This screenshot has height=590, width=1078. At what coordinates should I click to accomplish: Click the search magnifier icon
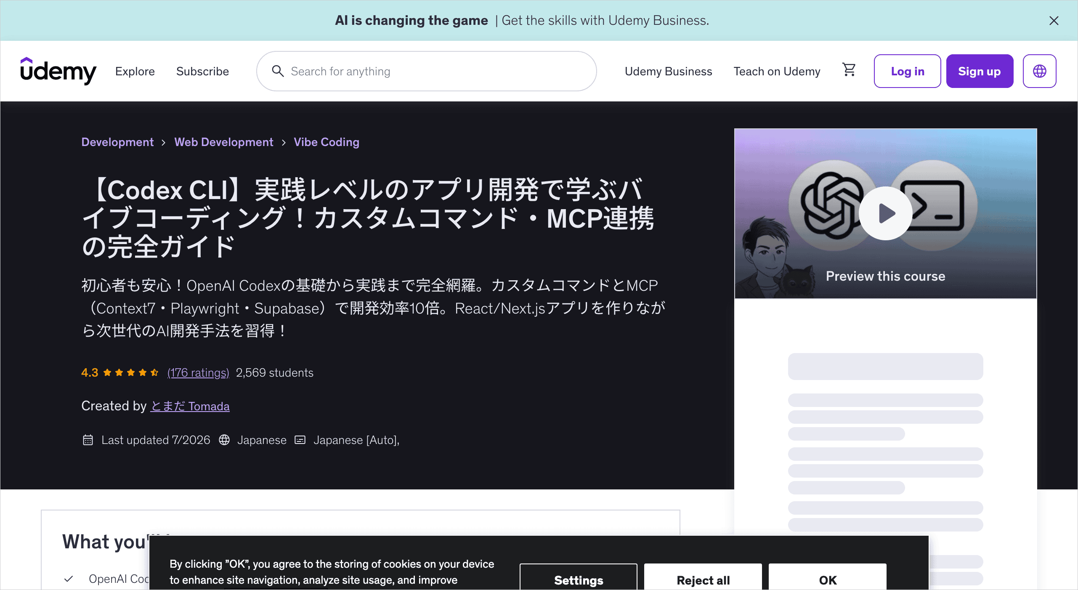(278, 71)
